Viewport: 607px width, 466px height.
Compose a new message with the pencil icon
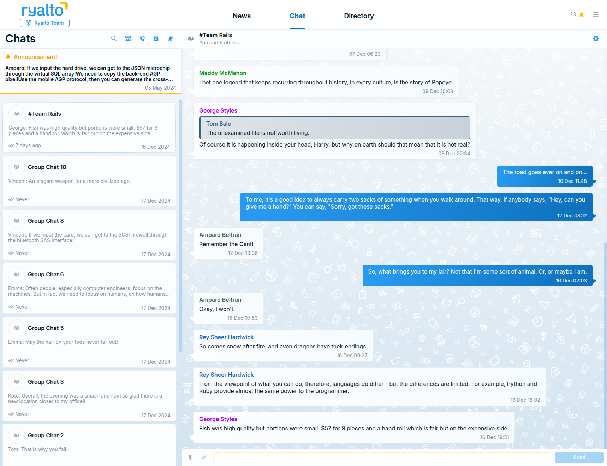pyautogui.click(x=156, y=38)
